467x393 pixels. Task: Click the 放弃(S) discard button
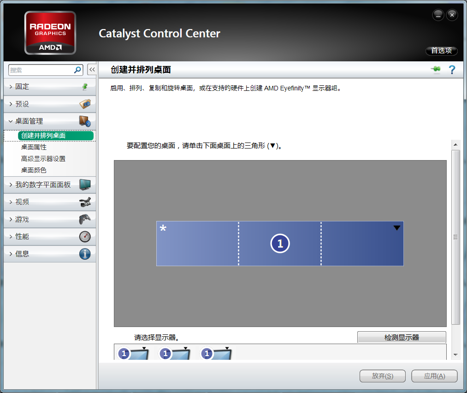coord(383,376)
